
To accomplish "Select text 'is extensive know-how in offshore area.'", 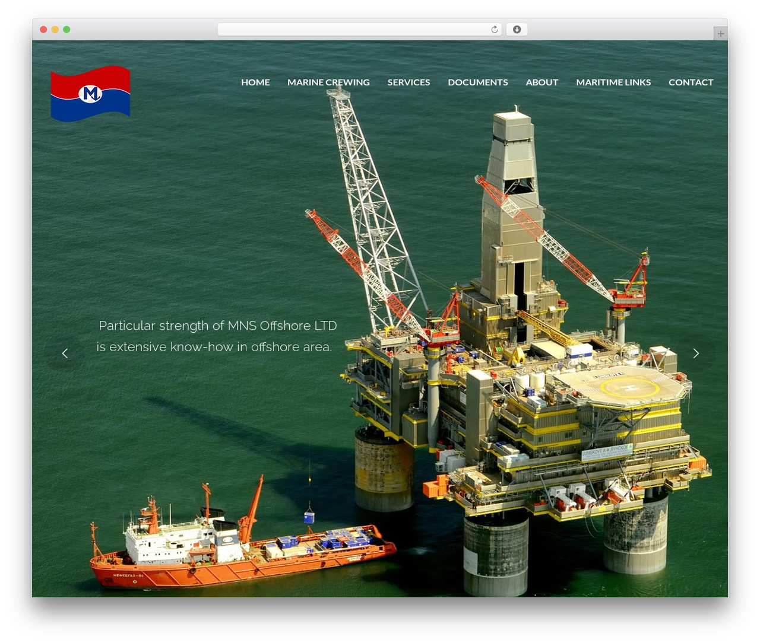I will 214,347.
